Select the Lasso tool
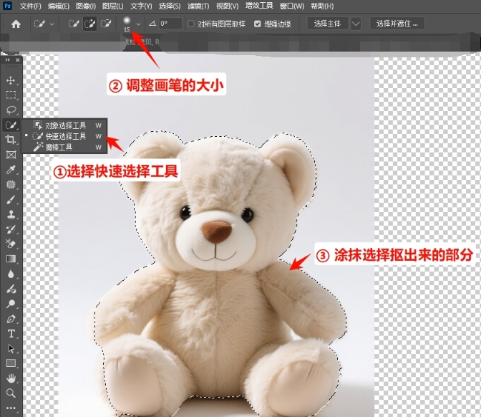The width and height of the screenshot is (481, 417). (11, 110)
